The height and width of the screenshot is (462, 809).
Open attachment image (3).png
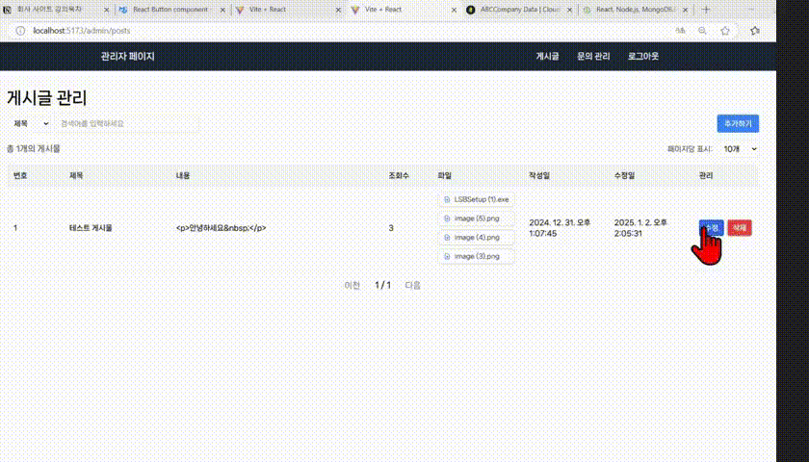point(476,256)
